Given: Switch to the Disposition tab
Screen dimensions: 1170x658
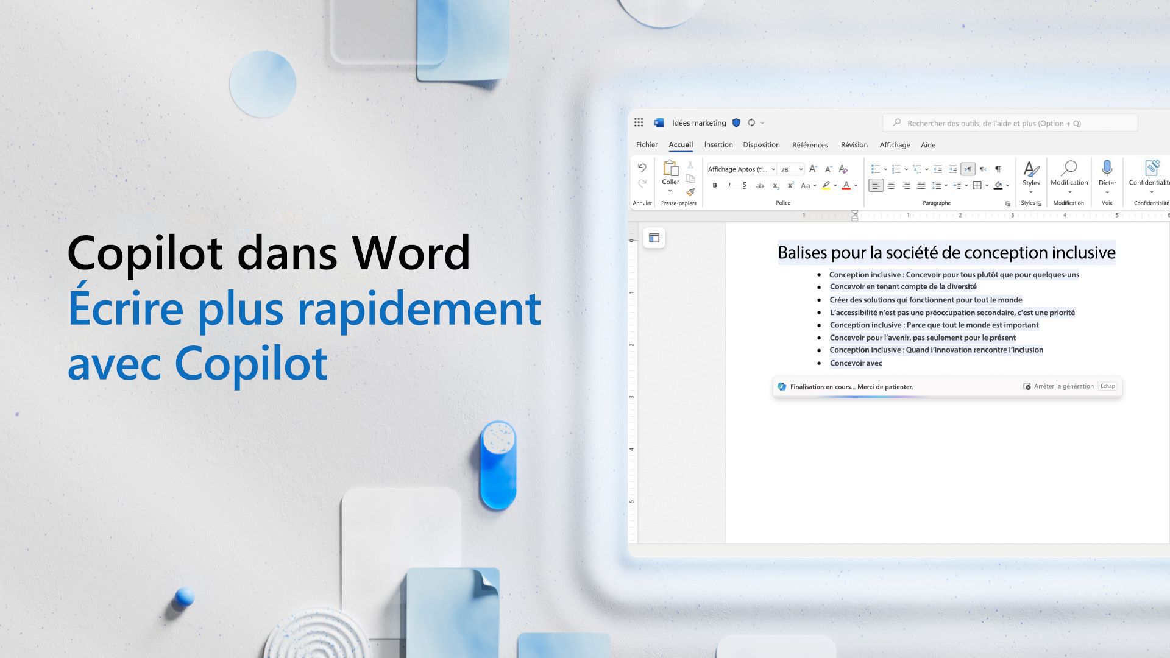Looking at the screenshot, I should 761,144.
